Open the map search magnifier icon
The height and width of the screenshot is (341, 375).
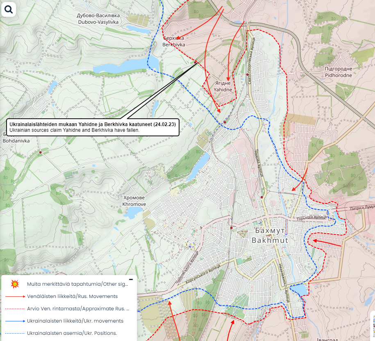9,9
